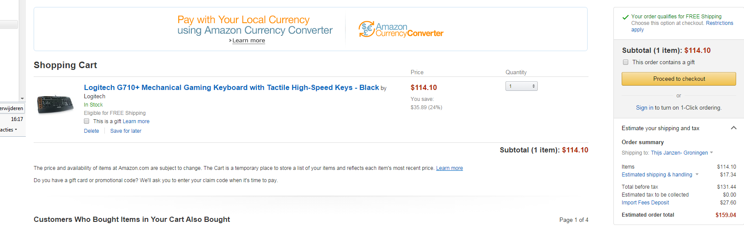Click the scrollbar down arrow in left panel
Image resolution: width=744 pixels, height=228 pixels.
[x=22, y=99]
